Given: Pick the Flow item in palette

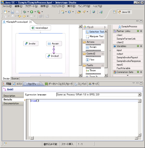Looking at the screenshot, I should [x=90, y=60].
